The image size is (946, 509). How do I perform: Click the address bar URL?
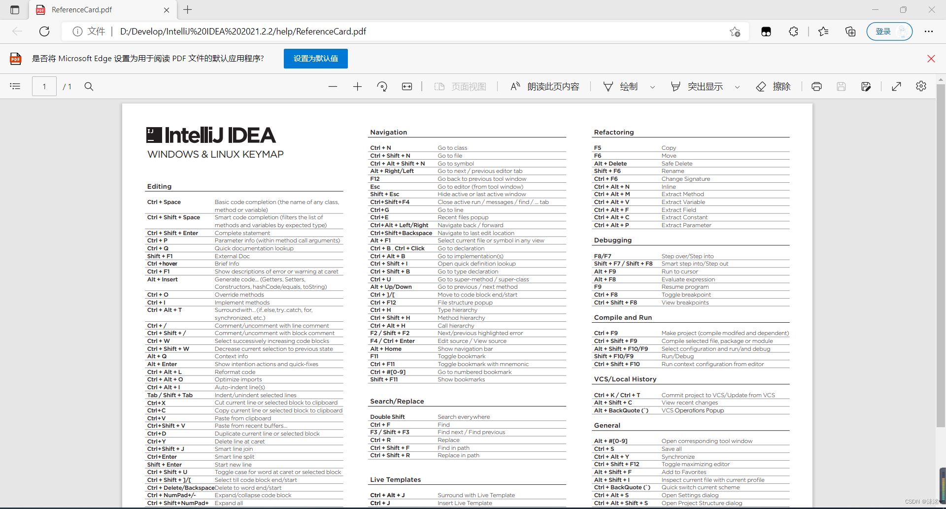pyautogui.click(x=243, y=32)
